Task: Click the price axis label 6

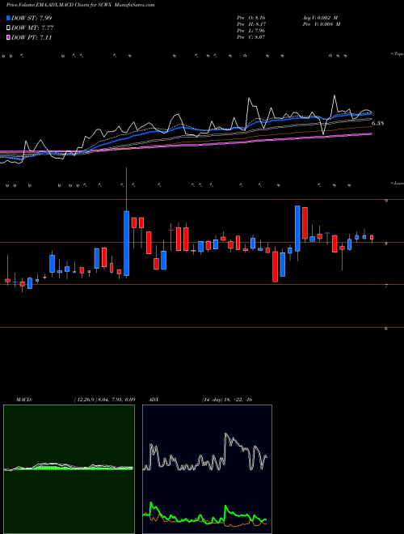Action: coord(386,329)
